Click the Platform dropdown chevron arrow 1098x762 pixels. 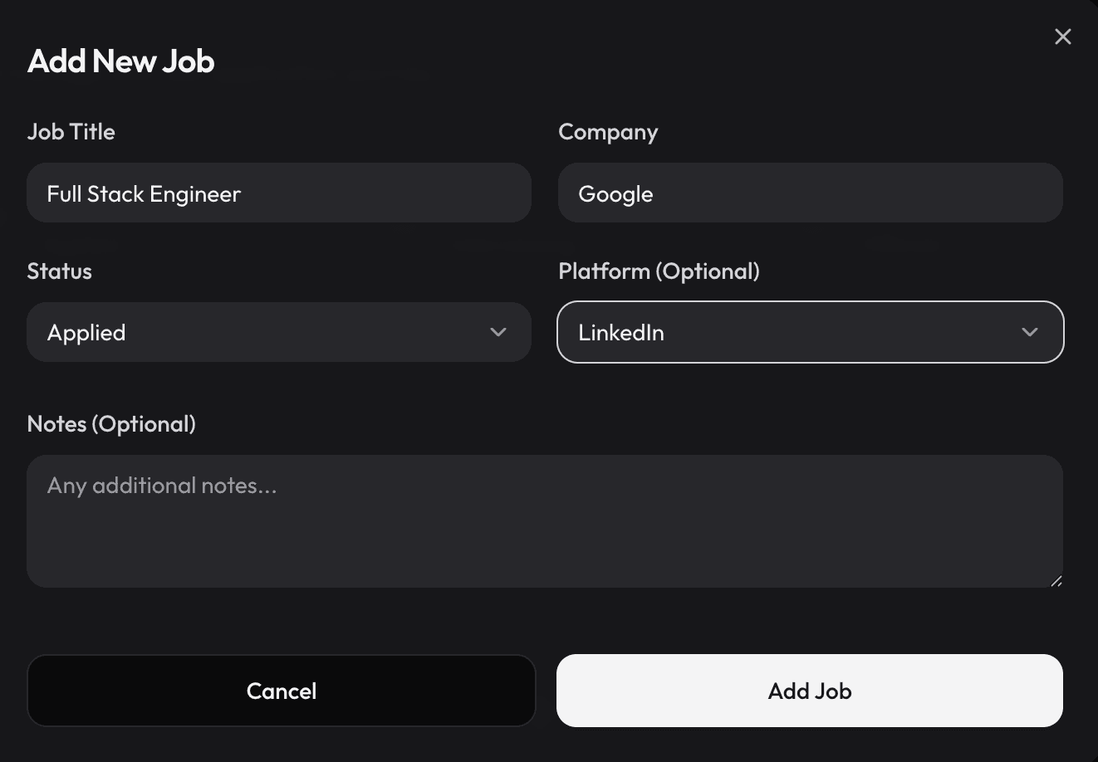tap(1029, 332)
